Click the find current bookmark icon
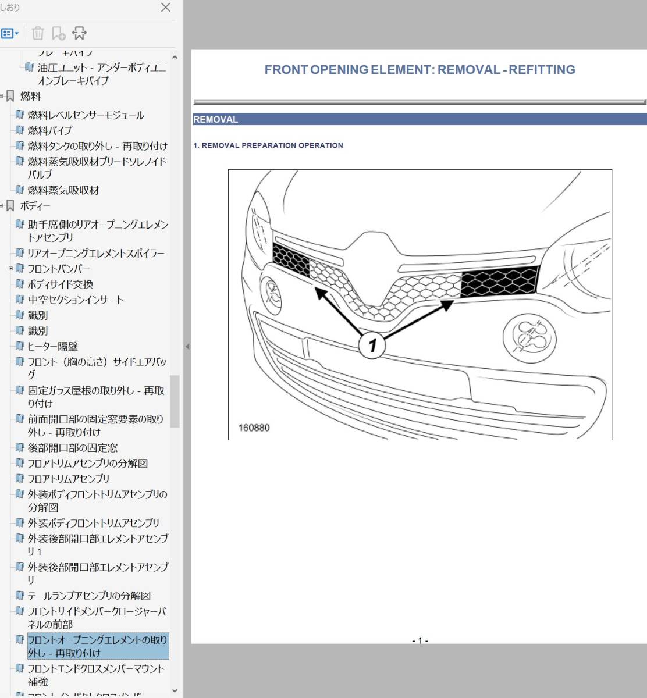 coord(79,33)
